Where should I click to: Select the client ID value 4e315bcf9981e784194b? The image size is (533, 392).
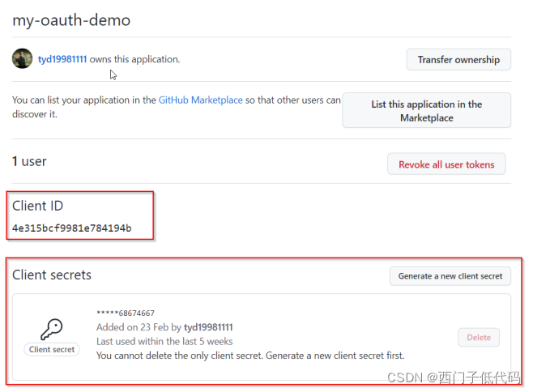(72, 228)
